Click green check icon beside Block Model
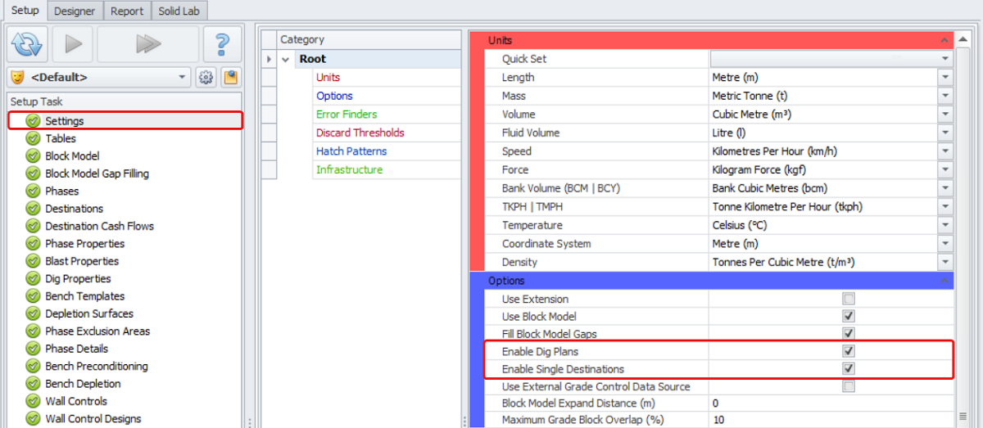This screenshot has width=983, height=428. pyautogui.click(x=33, y=155)
